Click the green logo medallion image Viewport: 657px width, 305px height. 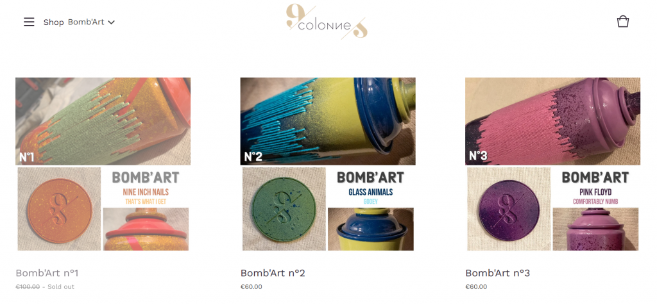click(x=284, y=209)
